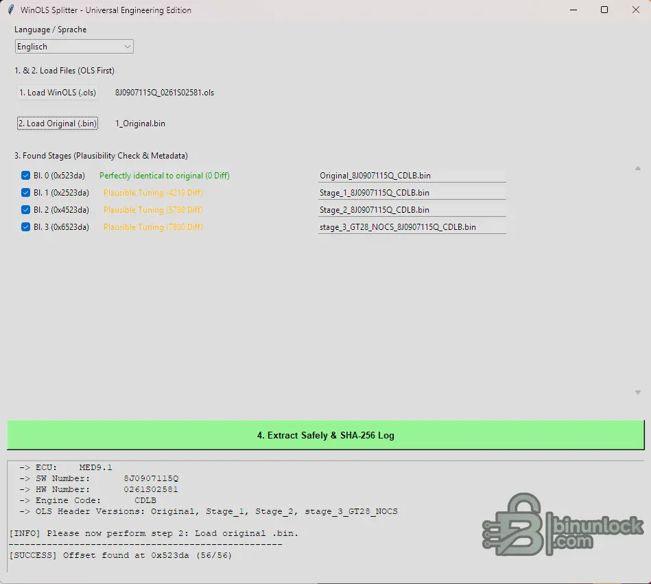Edit the Stage_2_8J0907115Q_CDLB.bin filename field
This screenshot has height=584, width=651.
(x=412, y=210)
